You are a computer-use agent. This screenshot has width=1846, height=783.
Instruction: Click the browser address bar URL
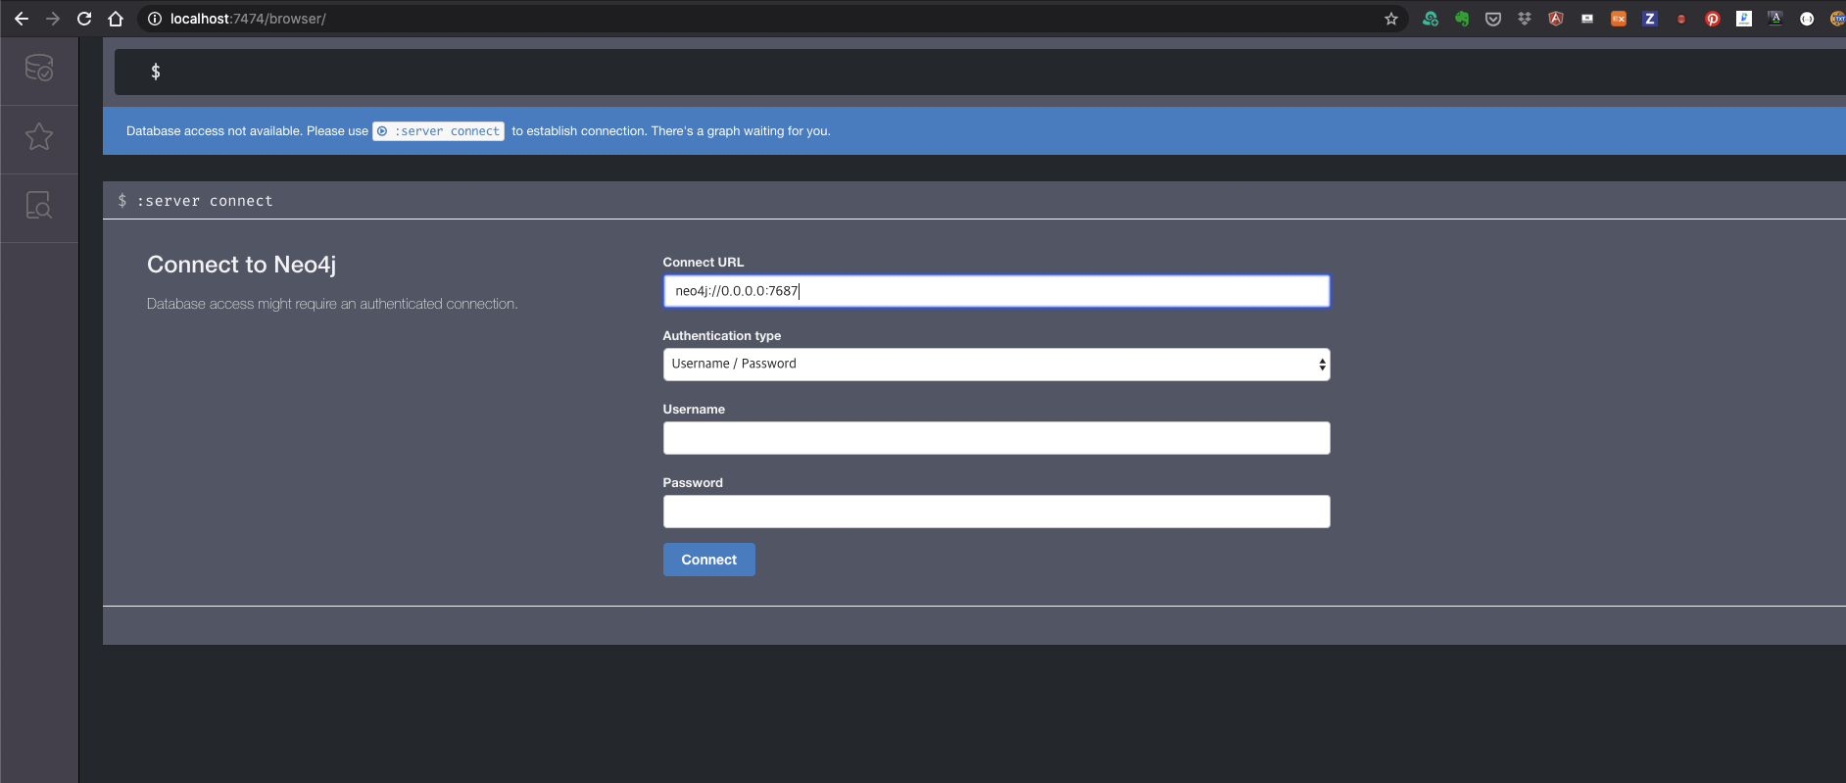(248, 19)
